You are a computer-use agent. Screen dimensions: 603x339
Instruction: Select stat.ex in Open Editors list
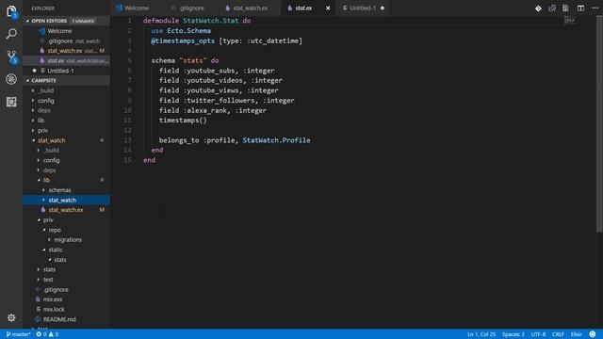click(66, 60)
